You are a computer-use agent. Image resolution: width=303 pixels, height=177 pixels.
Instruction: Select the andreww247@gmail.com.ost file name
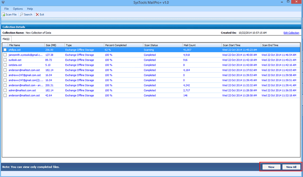25,75
